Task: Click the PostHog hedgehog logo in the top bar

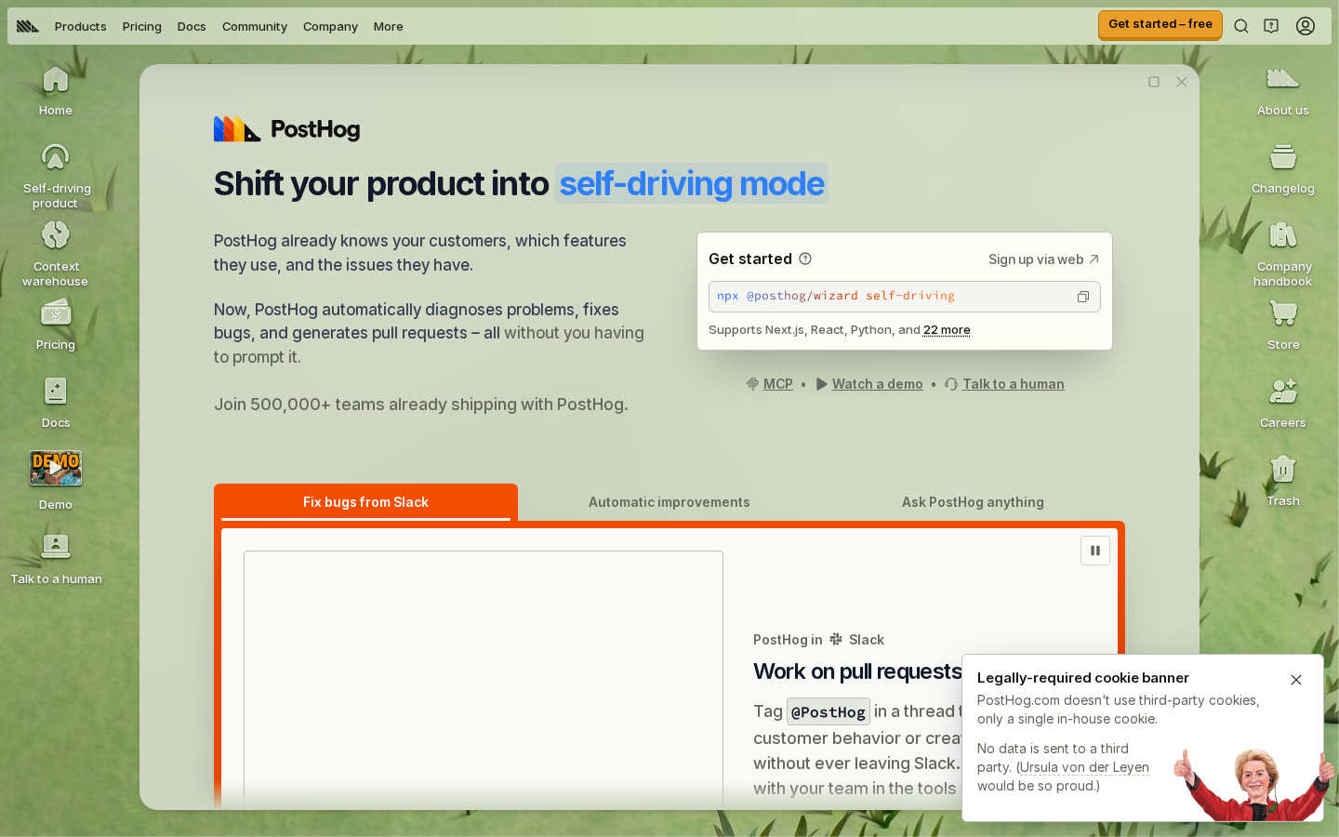Action: click(x=28, y=26)
